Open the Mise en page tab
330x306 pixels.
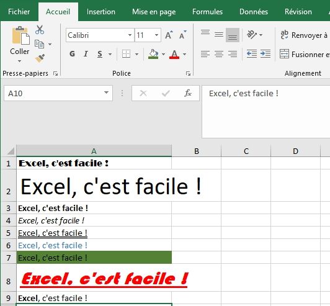pos(154,12)
